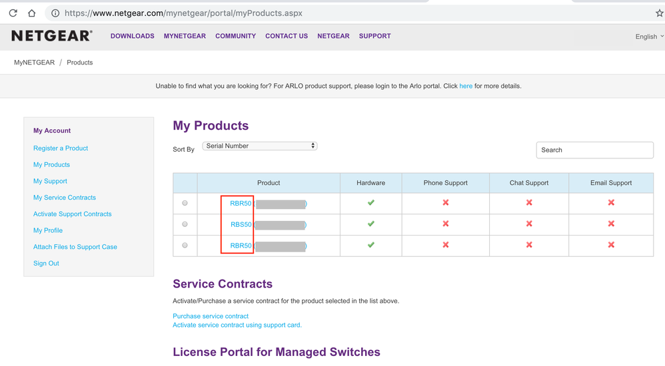Open the SUPPORT menu item

coord(374,36)
